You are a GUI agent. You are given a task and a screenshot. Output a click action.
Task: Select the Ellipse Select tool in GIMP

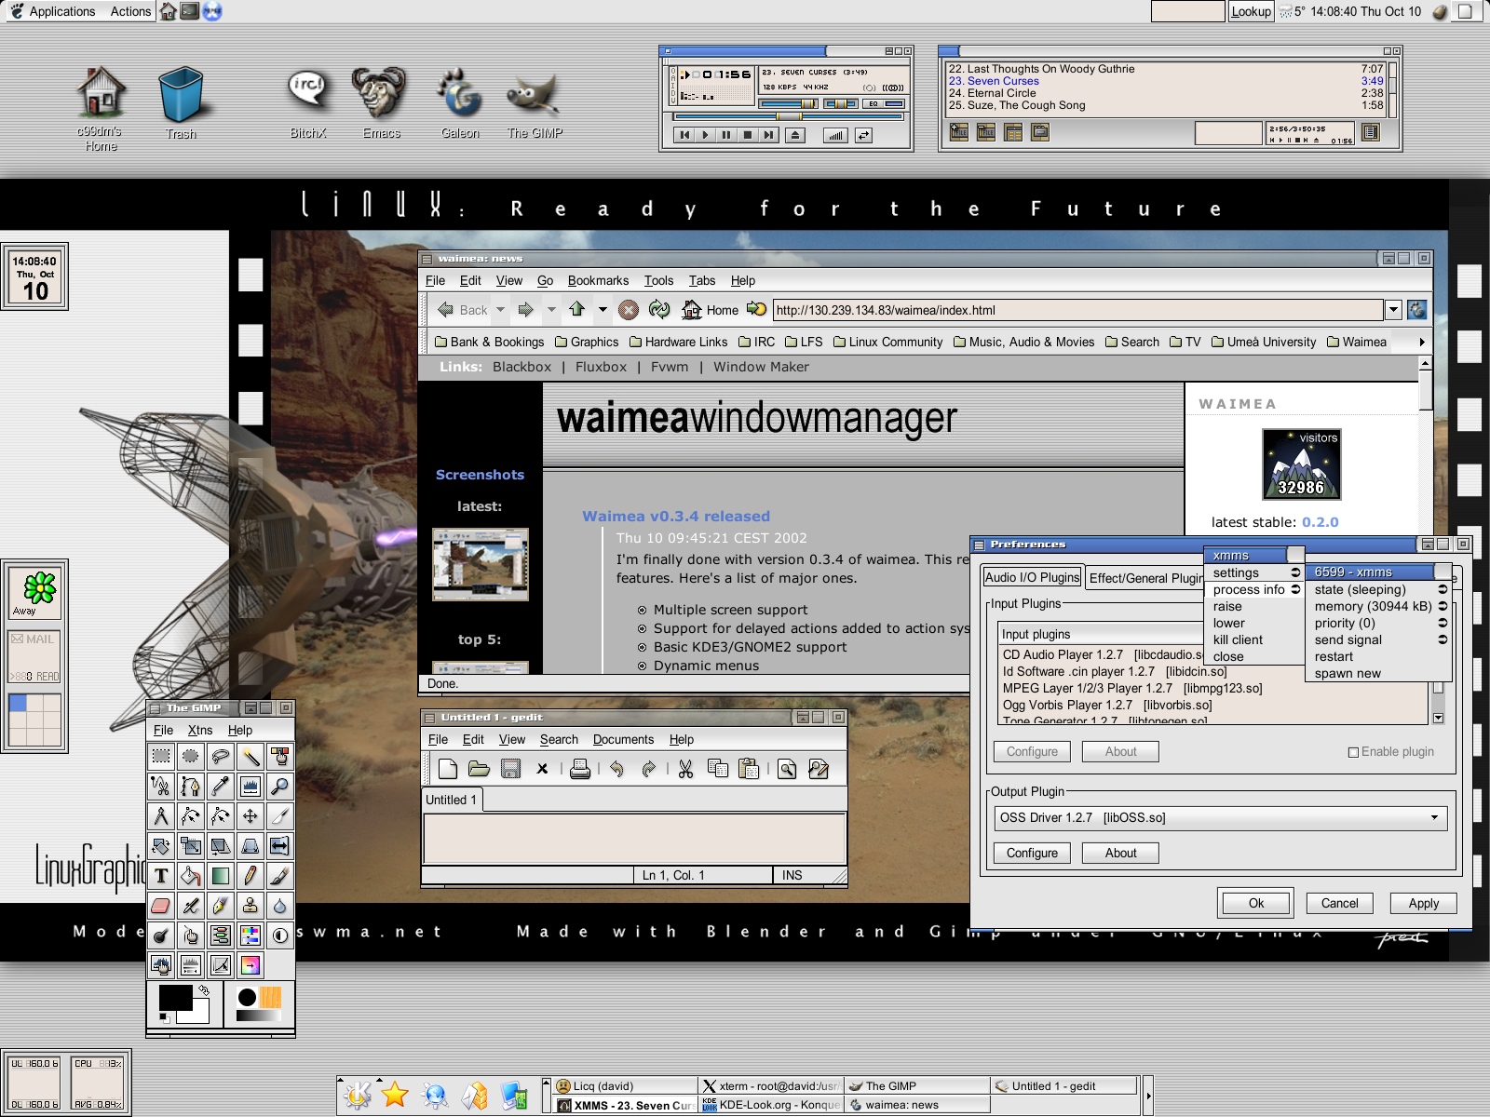191,757
